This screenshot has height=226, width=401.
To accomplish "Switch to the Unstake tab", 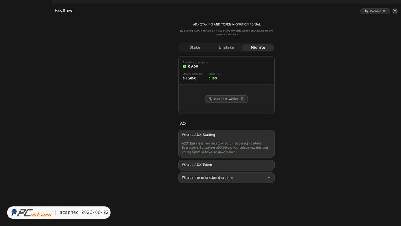I will 226,47.
